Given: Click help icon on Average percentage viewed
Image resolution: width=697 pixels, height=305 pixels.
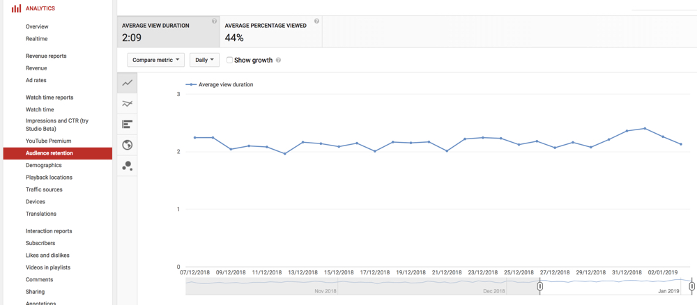Looking at the screenshot, I should (x=316, y=21).
